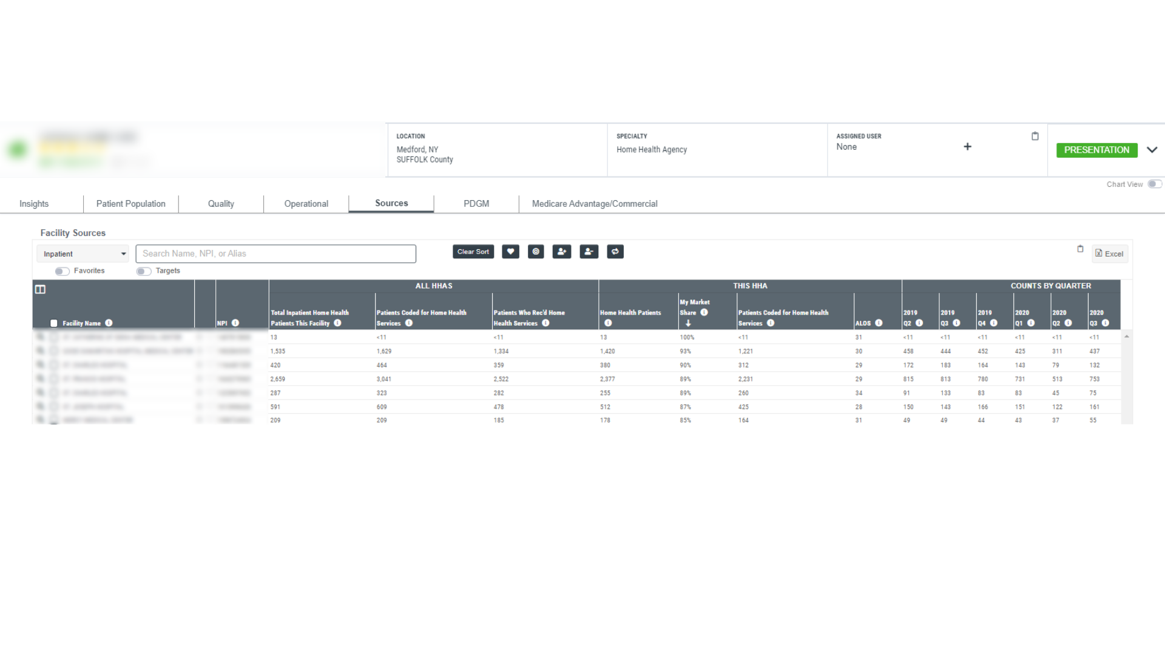Open the Patient Population tab

tap(130, 204)
